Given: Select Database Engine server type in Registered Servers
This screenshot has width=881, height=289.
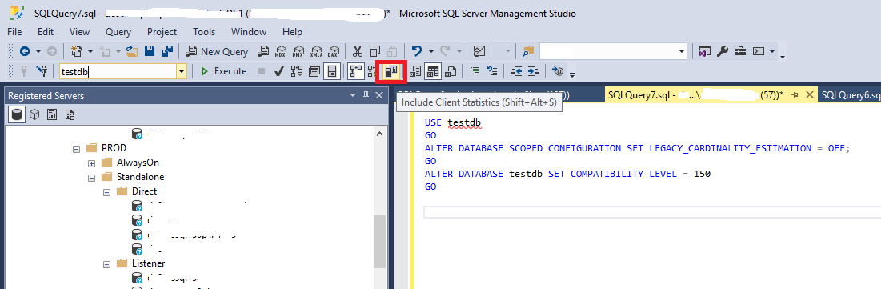Looking at the screenshot, I should click(17, 114).
